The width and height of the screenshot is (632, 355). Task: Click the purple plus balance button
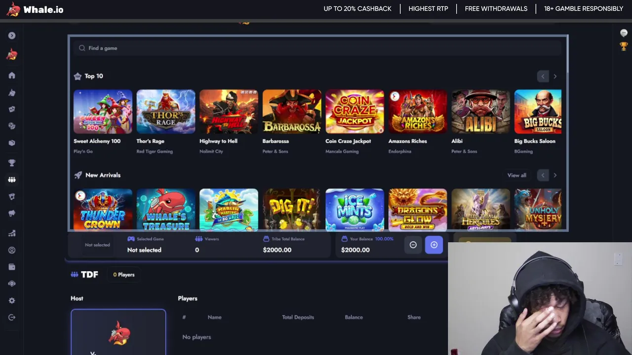434,245
